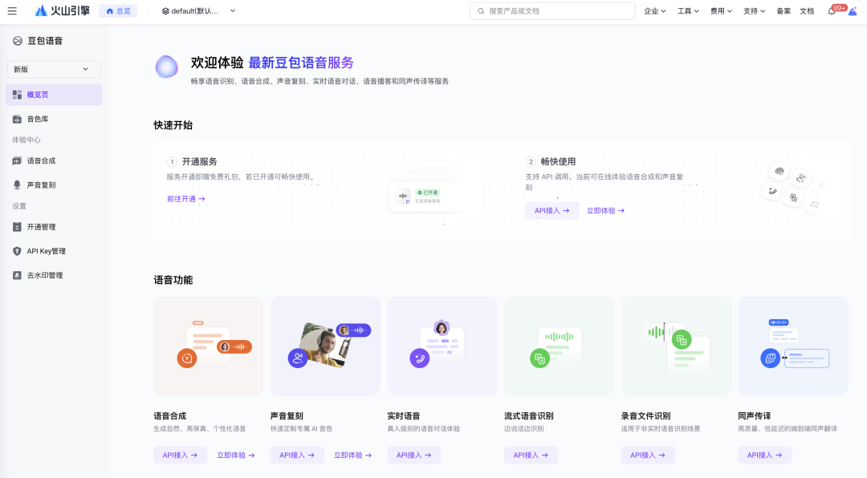867x478 pixels.
Task: Click the 去水印管理 sidebar icon
Action: (x=17, y=275)
